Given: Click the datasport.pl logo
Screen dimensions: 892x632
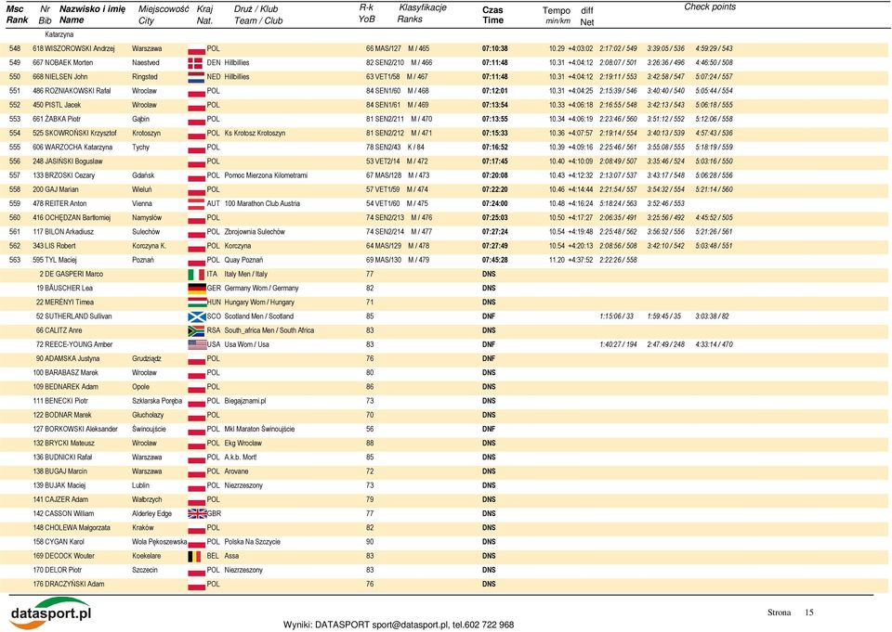Looking at the screenshot, I should pyautogui.click(x=50, y=613).
